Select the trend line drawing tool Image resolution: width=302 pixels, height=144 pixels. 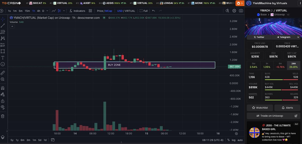[x=3, y=26]
